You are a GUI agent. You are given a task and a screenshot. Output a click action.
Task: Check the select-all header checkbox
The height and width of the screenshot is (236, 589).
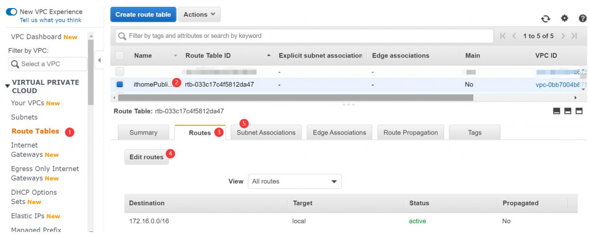[120, 56]
